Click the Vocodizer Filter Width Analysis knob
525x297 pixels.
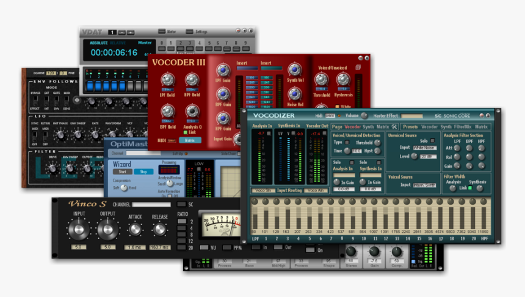453,188
